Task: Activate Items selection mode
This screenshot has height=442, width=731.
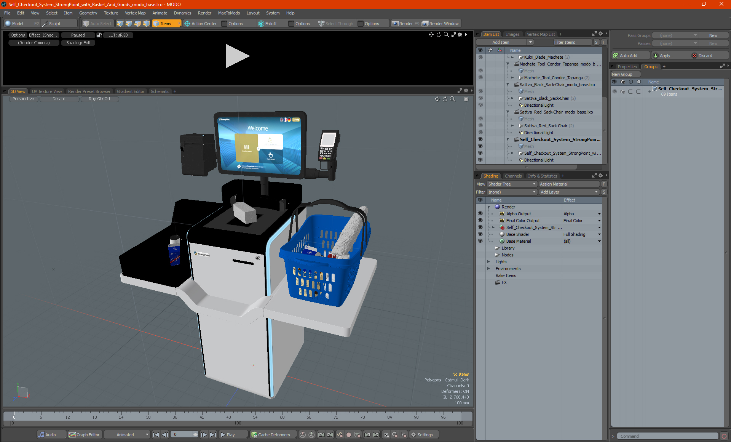Action: pos(166,24)
